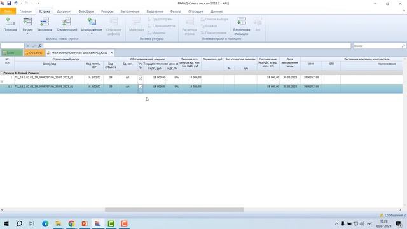The image size is (407, 229).
Task: Click the undo arrow icon
Action: point(15,3)
